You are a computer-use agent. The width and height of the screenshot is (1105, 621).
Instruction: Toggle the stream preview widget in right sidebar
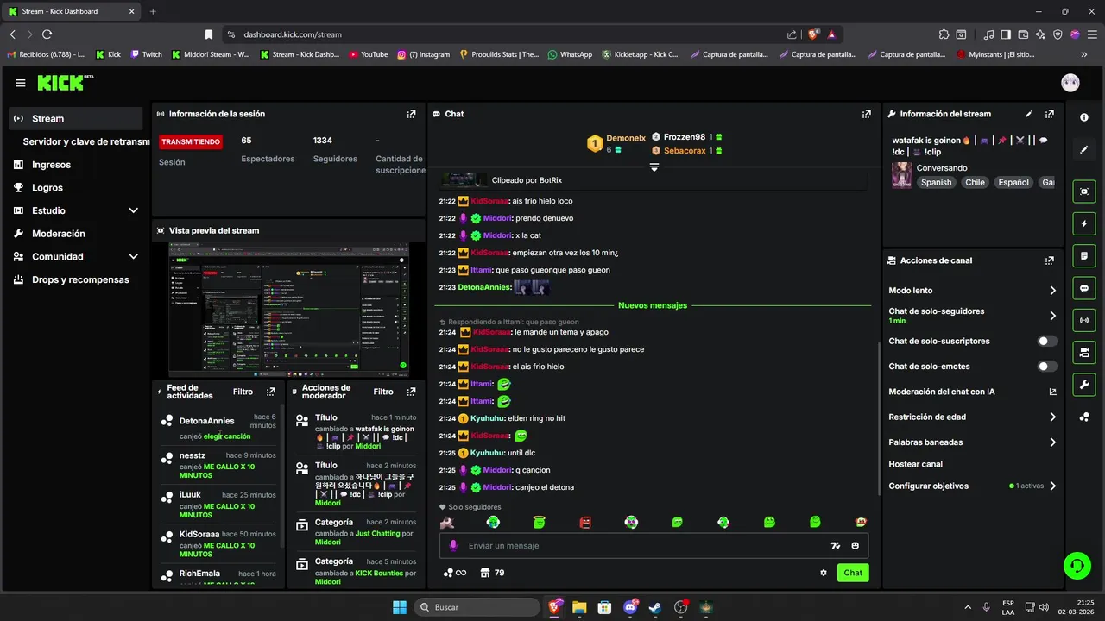pyautogui.click(x=1084, y=191)
